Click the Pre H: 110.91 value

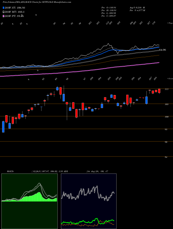(x=109, y=10)
